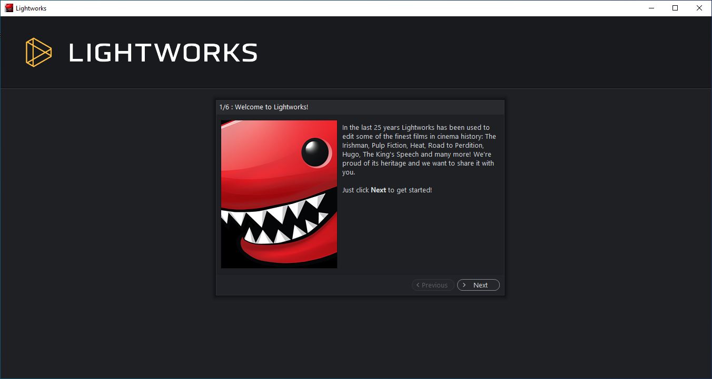Screen dimensions: 712x379
Task: Click the Lightworks logo in the header
Action: pyautogui.click(x=142, y=53)
